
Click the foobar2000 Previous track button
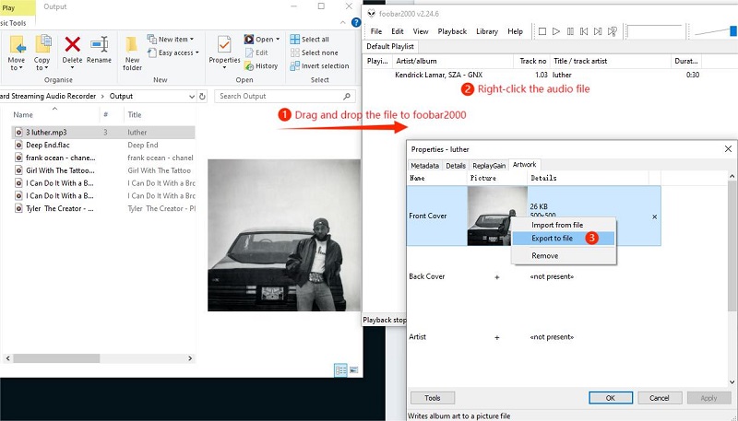584,31
